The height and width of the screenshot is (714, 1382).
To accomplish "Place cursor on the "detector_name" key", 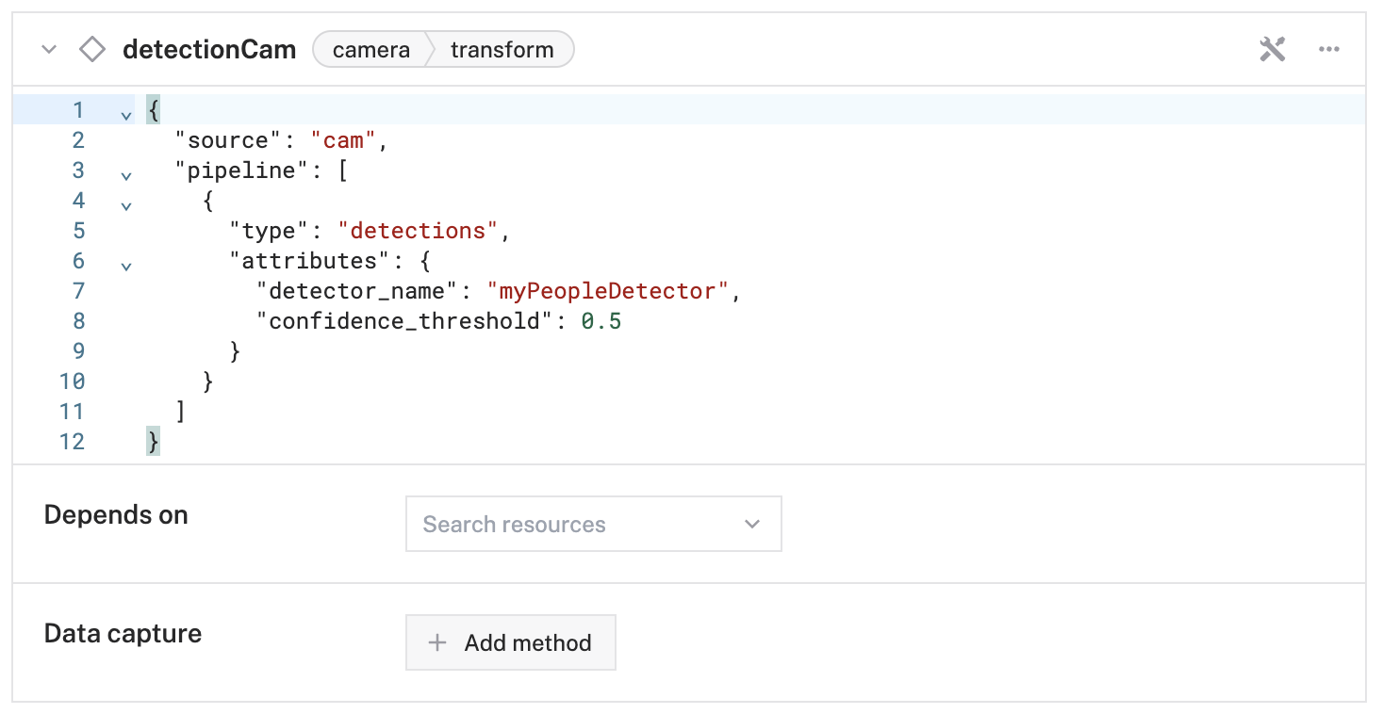I will tap(357, 291).
